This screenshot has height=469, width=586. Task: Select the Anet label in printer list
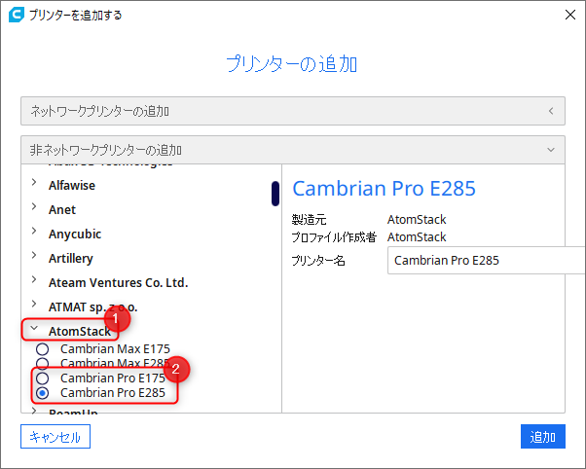(x=62, y=209)
